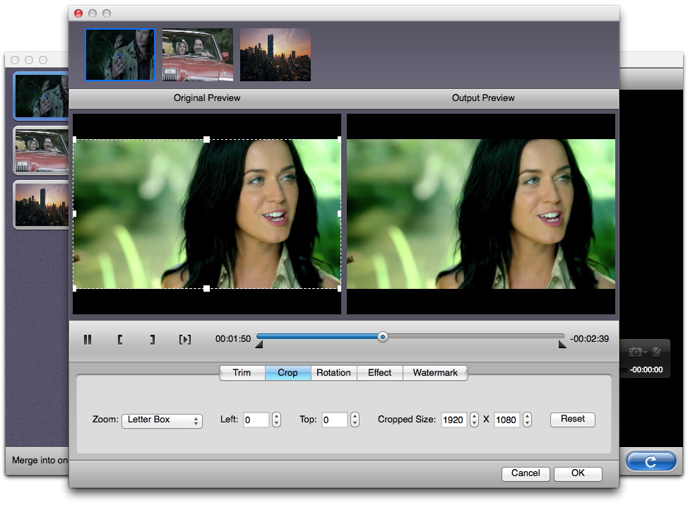This screenshot has height=505, width=688.
Task: Switch to the Trim tab
Action: [242, 372]
